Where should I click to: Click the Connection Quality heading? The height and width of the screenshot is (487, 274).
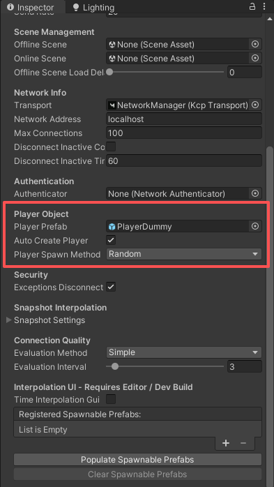52,340
